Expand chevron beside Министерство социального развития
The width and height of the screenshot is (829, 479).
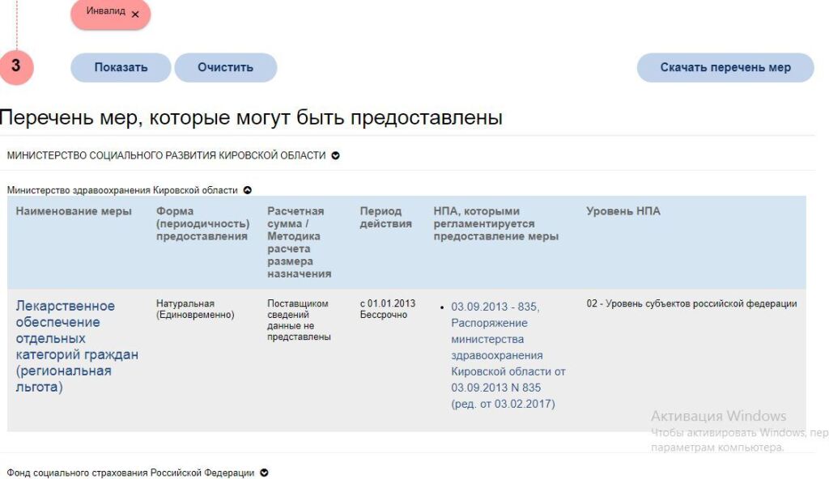(335, 155)
